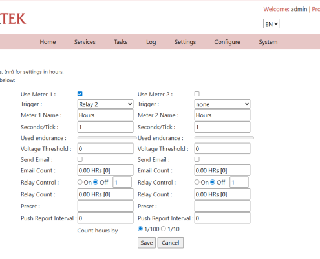
Task: Select the 1/100 count hours option
Action: (140, 229)
